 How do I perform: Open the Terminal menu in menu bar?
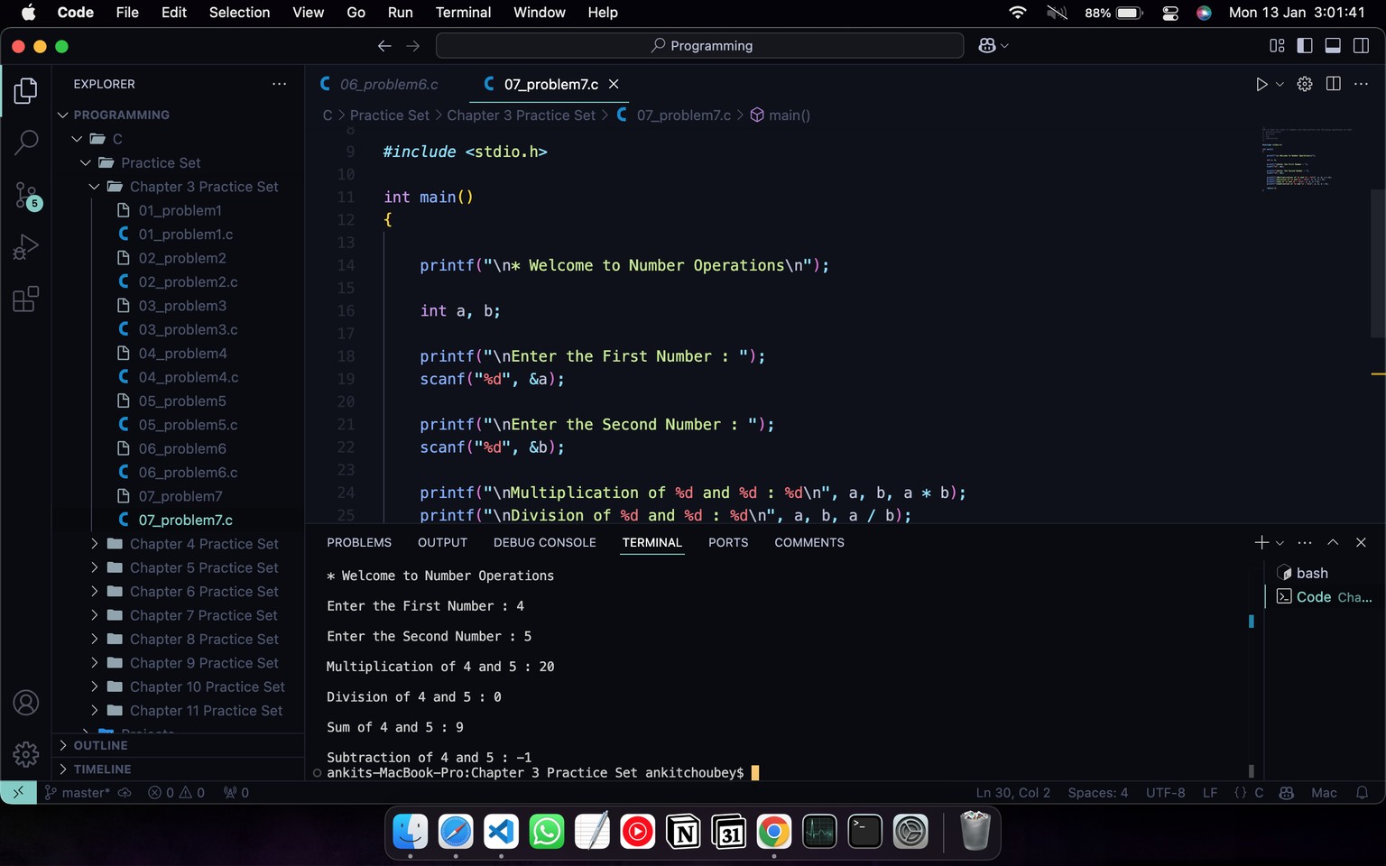tap(463, 13)
